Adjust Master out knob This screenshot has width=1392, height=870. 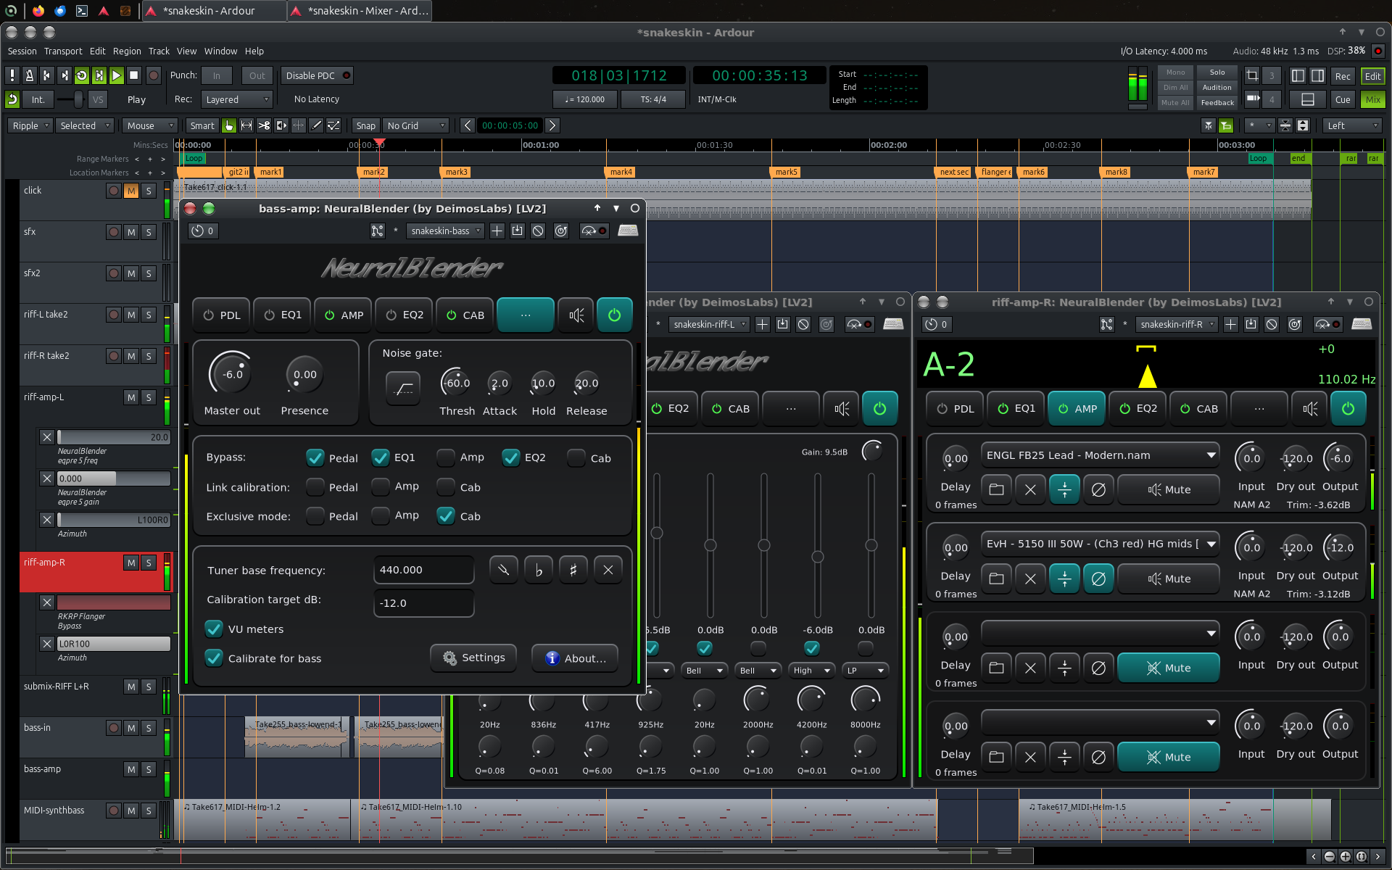[231, 375]
